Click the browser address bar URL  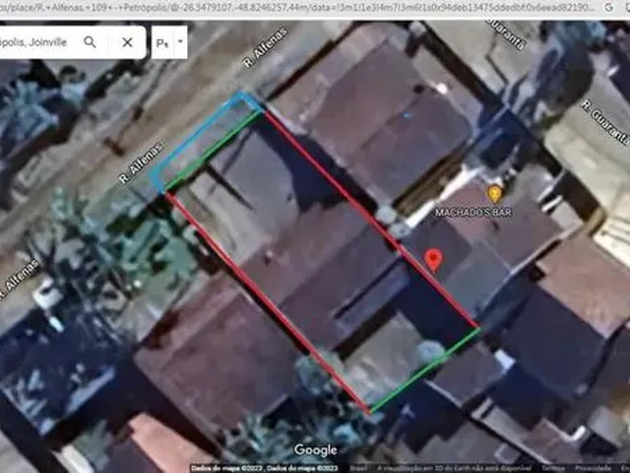297,7
